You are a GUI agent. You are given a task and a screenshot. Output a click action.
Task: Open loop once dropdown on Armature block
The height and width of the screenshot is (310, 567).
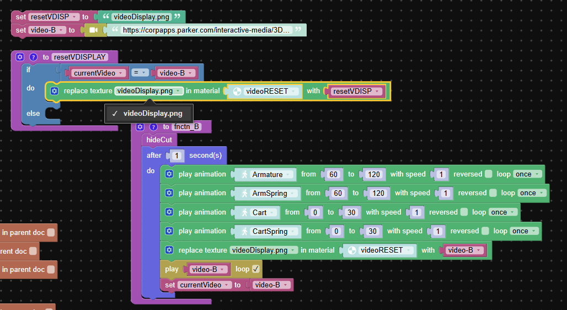(528, 174)
